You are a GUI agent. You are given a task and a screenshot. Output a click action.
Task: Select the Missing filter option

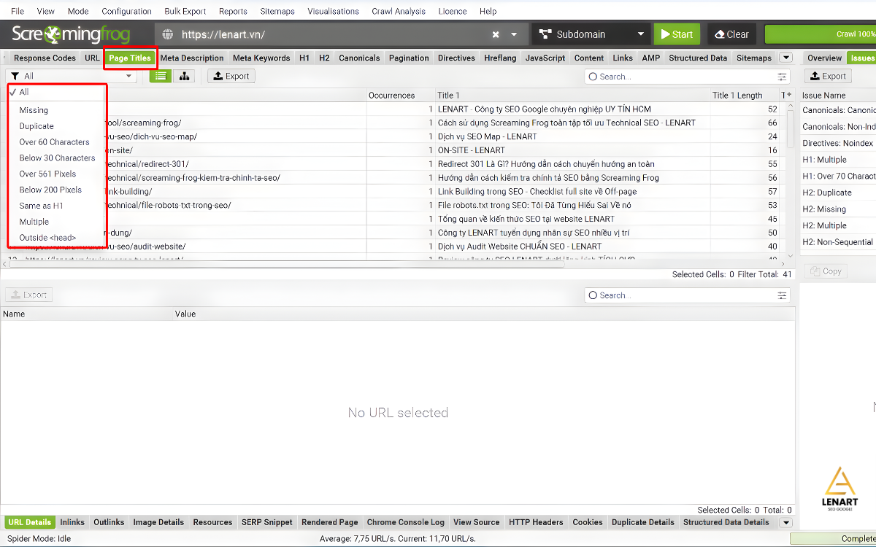[34, 110]
